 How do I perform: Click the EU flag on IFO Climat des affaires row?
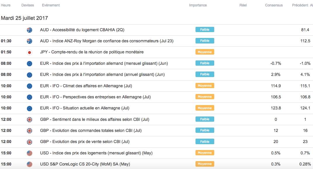29,86
